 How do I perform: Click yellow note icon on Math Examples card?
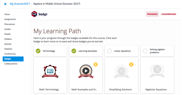click(x=95, y=64)
